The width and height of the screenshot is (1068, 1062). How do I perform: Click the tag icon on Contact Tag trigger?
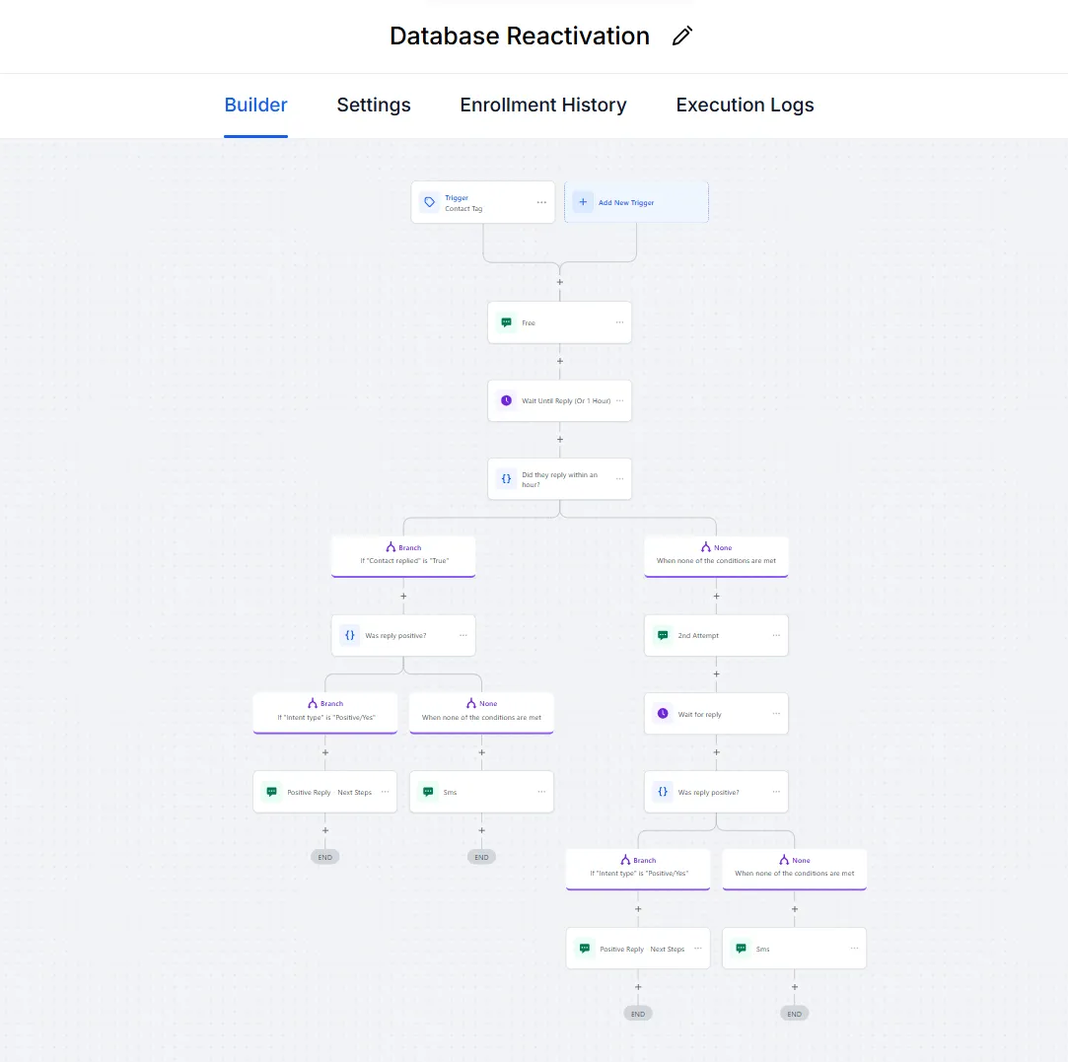(429, 202)
